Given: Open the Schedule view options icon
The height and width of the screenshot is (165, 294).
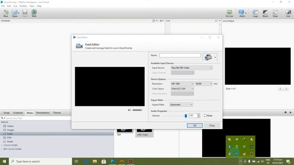Looking at the screenshot, I should (x=155, y=21).
